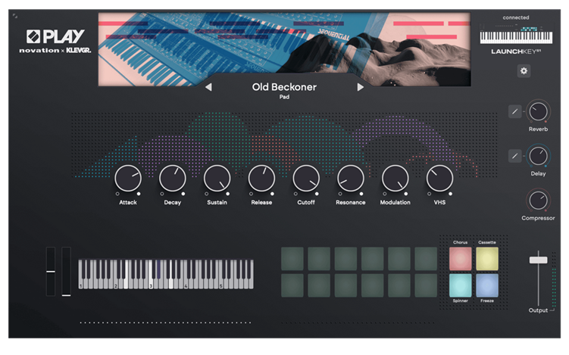Toggle the Cassette pad
The image size is (569, 355).
(x=487, y=259)
